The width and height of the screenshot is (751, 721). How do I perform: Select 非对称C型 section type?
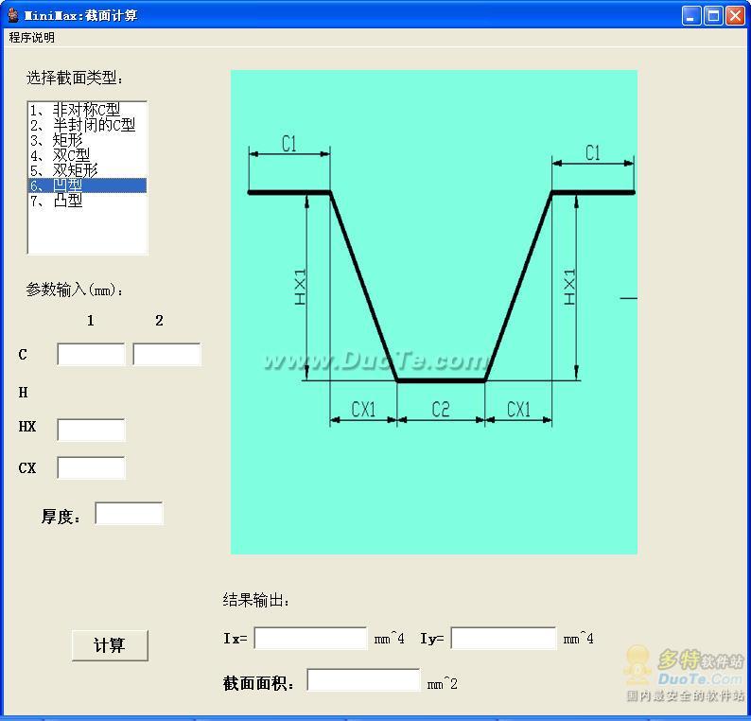pyautogui.click(x=75, y=110)
